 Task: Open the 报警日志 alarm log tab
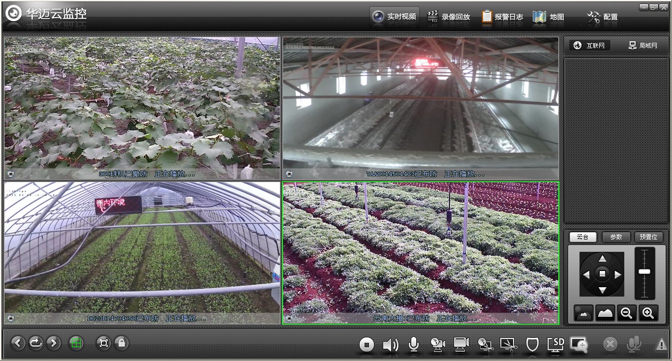point(502,17)
